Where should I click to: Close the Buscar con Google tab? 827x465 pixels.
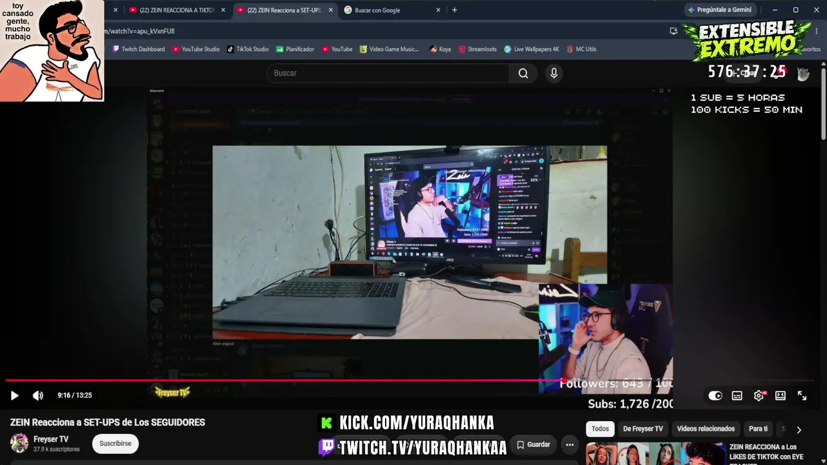click(x=438, y=10)
